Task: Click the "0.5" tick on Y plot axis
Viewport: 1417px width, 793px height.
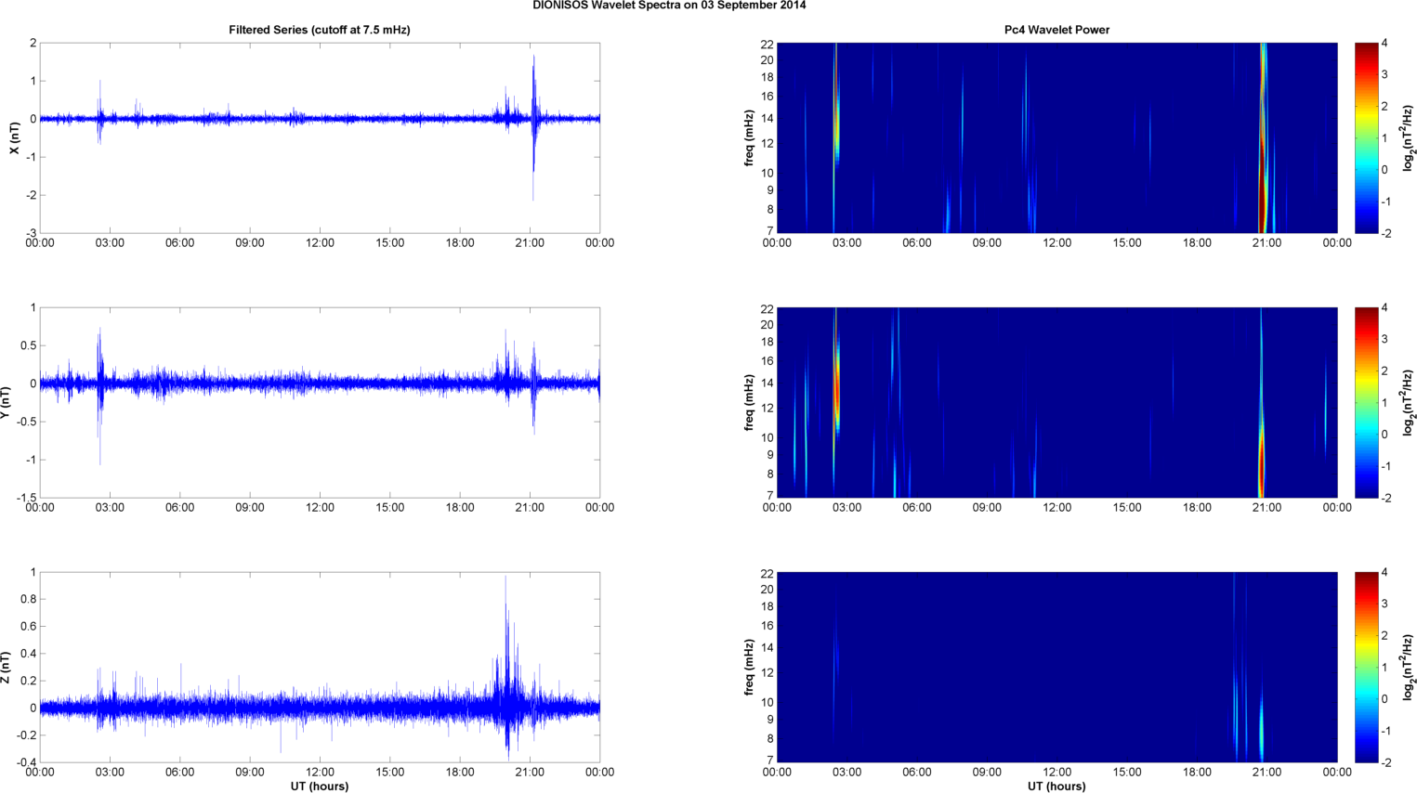Action: pos(28,345)
